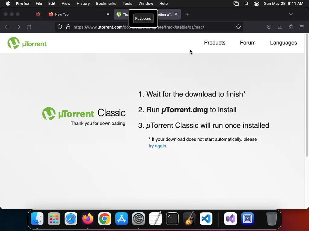Go forward to the next page

18,27
